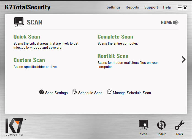Start a Quick Scan
This screenshot has width=192, height=139.
[x=27, y=37]
